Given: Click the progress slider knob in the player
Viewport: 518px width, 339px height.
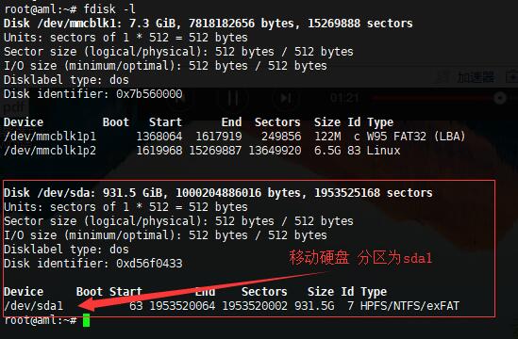Looking at the screenshot, I should (x=500, y=98).
